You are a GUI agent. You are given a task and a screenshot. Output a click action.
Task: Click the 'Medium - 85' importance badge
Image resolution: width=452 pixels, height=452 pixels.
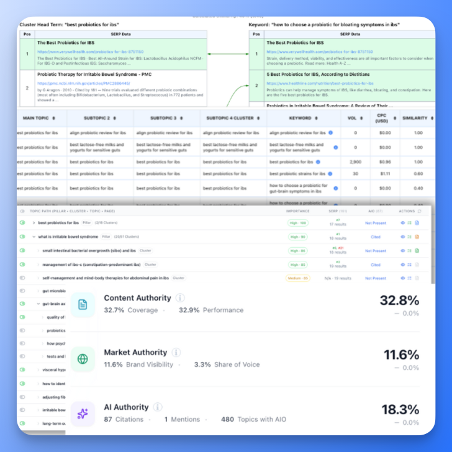pyautogui.click(x=298, y=278)
